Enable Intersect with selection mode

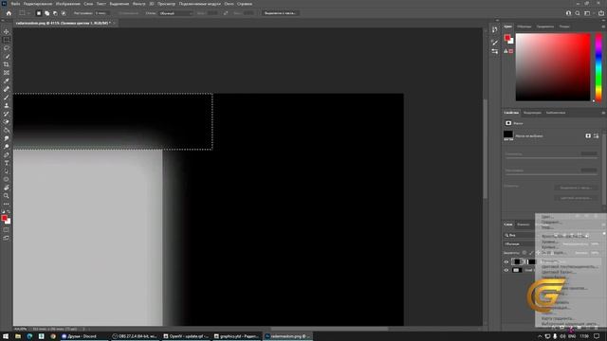64,13
